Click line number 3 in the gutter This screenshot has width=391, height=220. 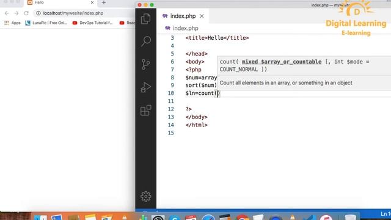point(172,38)
